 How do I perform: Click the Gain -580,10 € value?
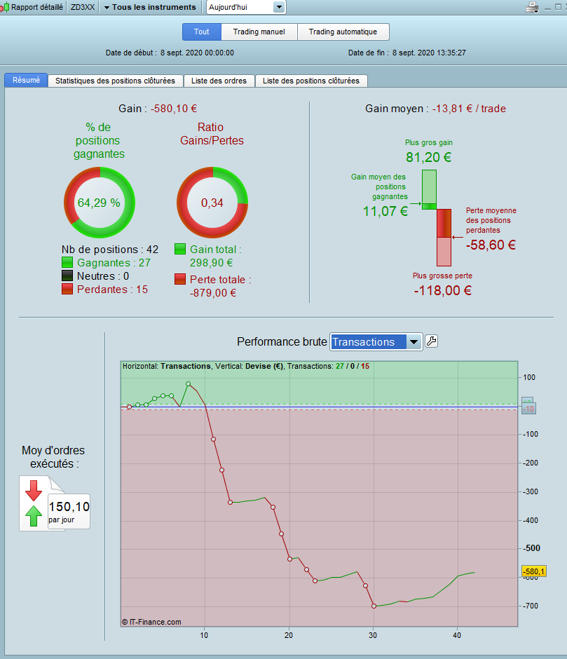point(174,109)
